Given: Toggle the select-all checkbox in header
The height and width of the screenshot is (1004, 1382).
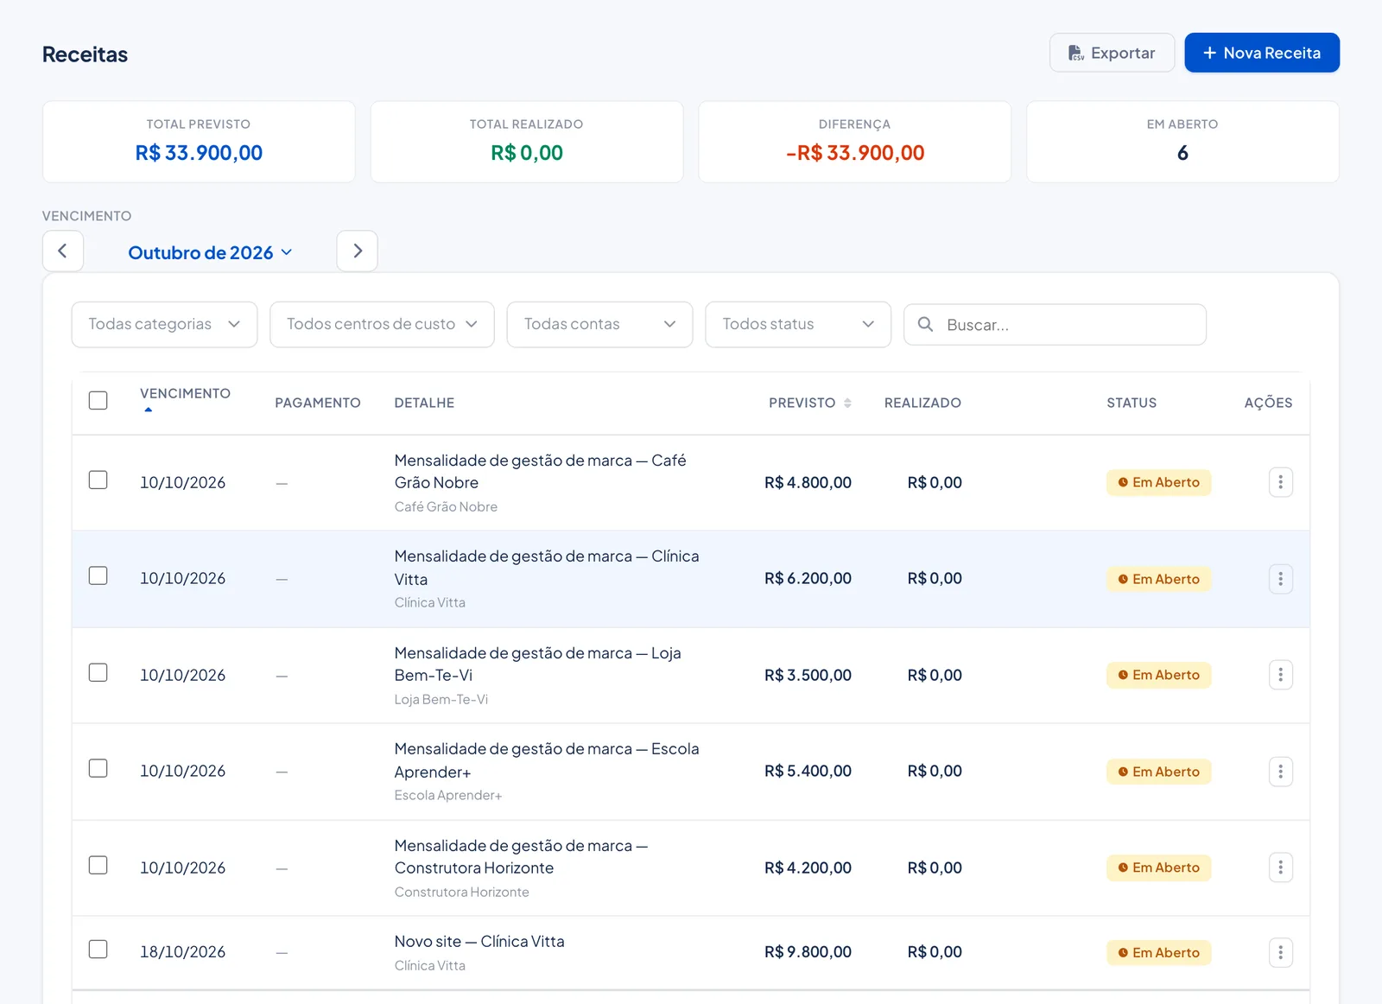Looking at the screenshot, I should point(98,400).
